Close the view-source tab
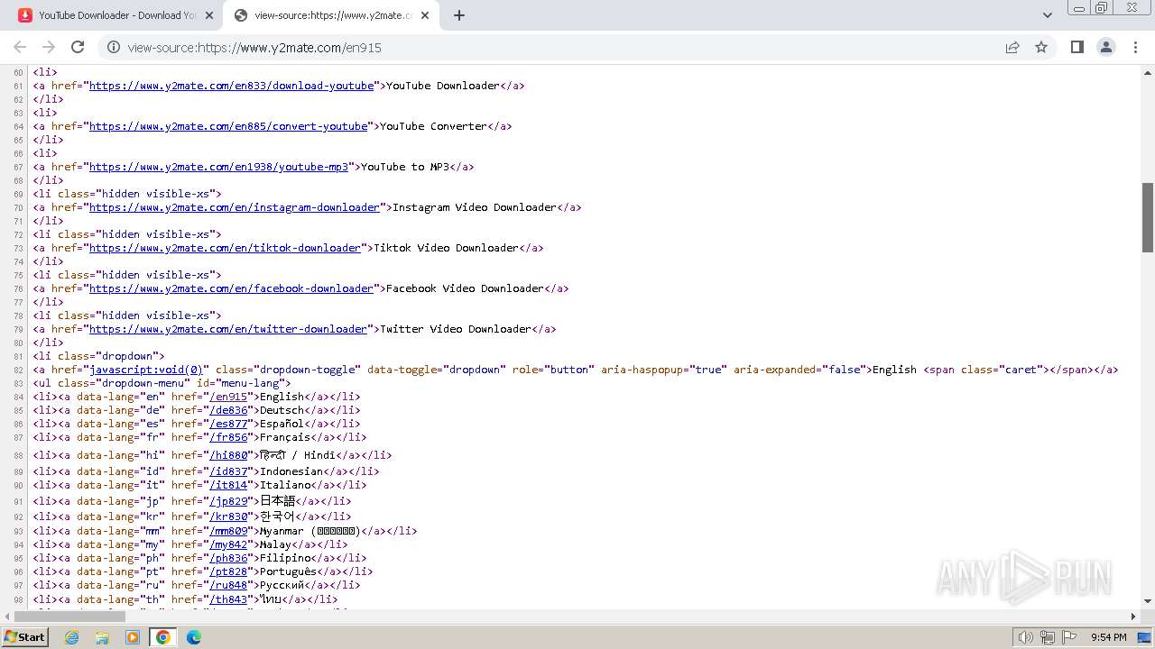The width and height of the screenshot is (1155, 649). click(x=425, y=15)
